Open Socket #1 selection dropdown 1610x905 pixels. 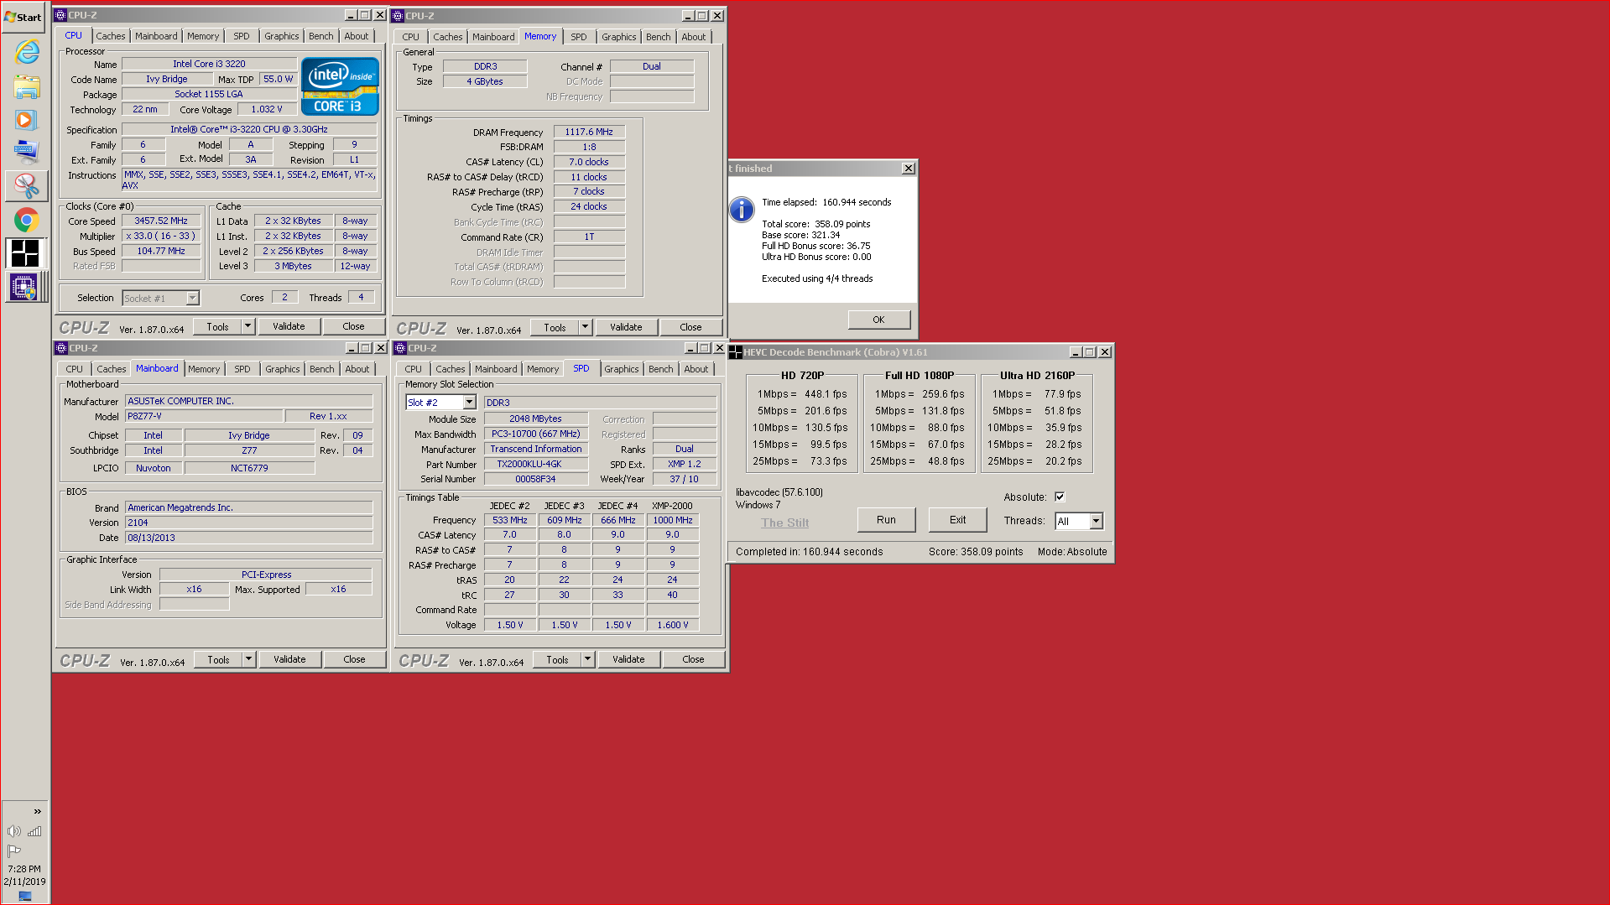tap(192, 299)
